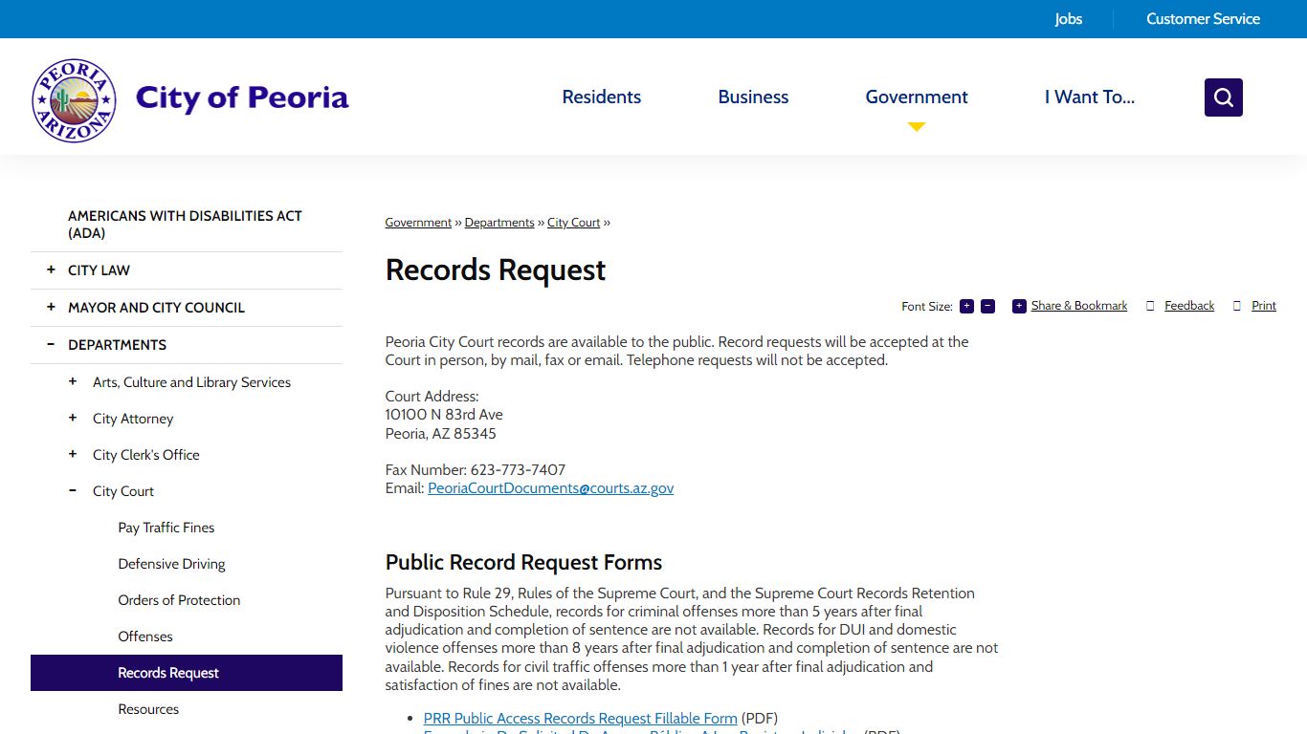Collapse the City Court item
The image size is (1307, 734).
point(73,490)
